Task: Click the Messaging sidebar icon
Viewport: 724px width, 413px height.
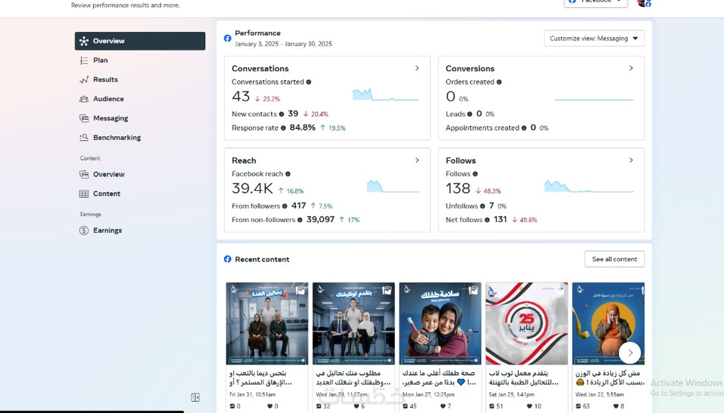Action: point(84,118)
